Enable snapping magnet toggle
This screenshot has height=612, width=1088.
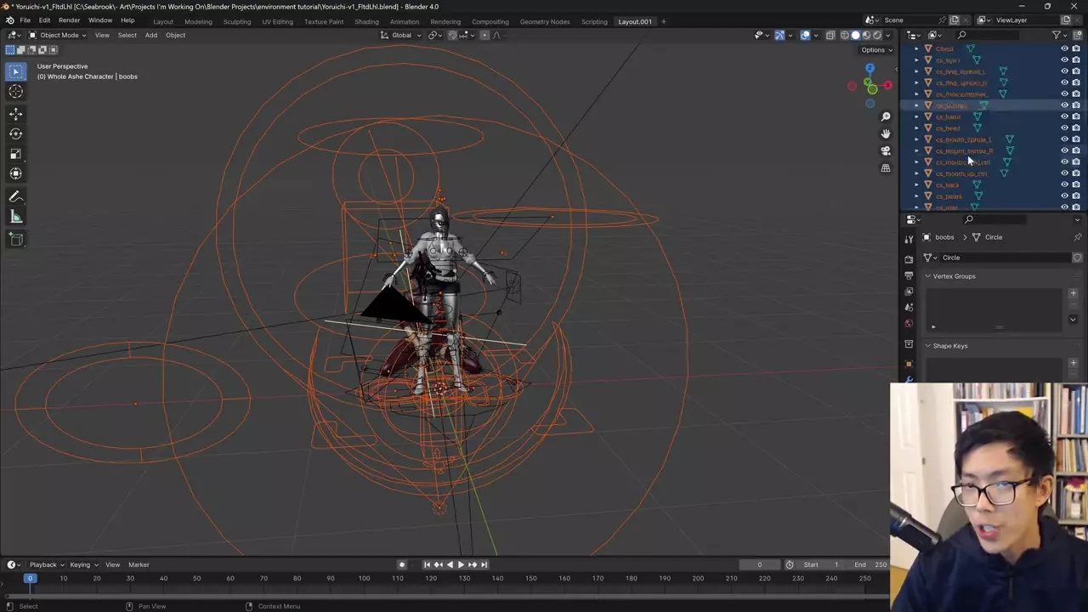[x=452, y=35]
